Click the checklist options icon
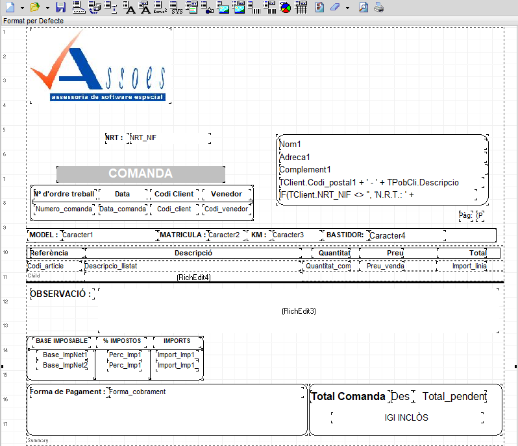This screenshot has width=518, height=446. pyautogui.click(x=319, y=7)
